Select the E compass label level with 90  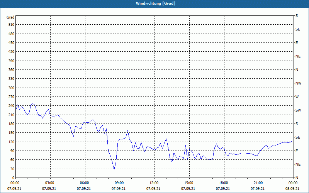tap(297, 151)
